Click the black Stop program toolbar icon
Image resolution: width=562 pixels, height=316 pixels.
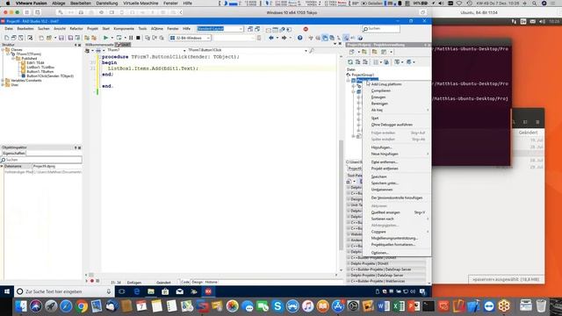pyautogui.click(x=138, y=38)
